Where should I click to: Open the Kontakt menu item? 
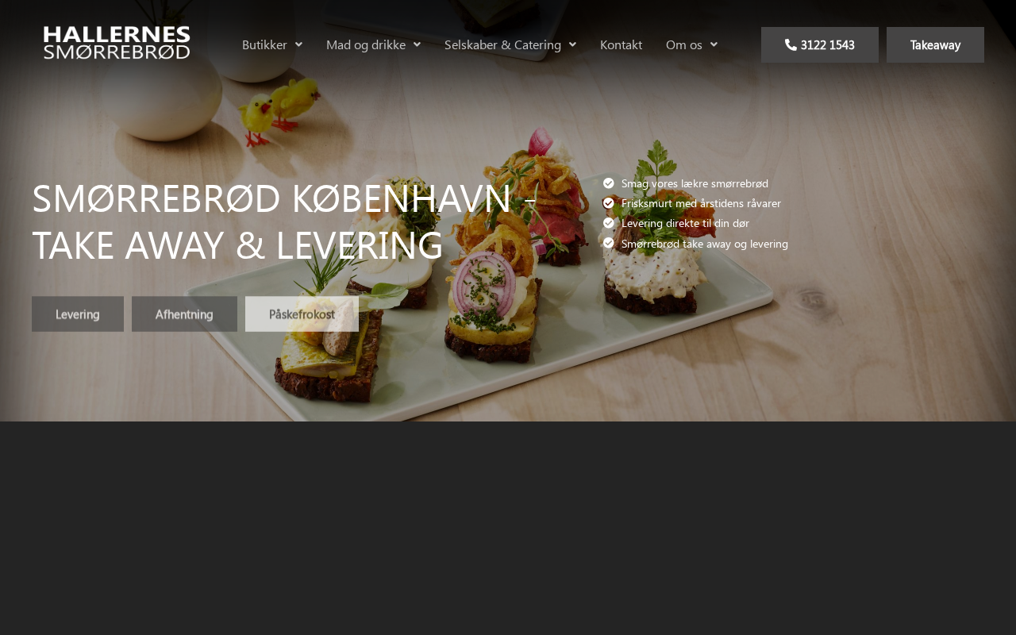pyautogui.click(x=621, y=44)
